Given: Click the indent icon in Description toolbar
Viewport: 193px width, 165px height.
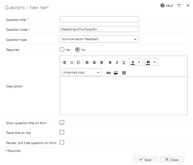Looking at the screenshot, I should [64, 62].
